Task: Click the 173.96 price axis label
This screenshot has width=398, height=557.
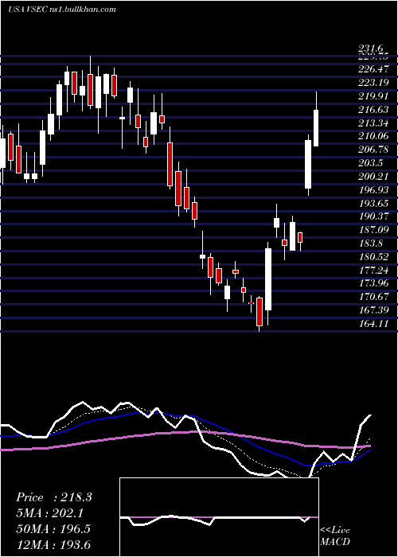Action: click(373, 283)
